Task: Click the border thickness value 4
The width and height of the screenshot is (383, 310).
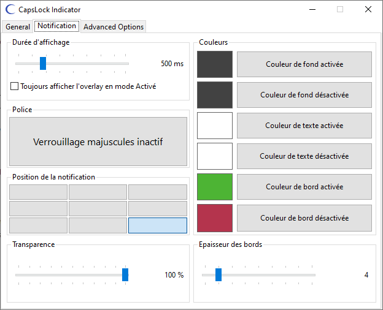Action: click(366, 275)
